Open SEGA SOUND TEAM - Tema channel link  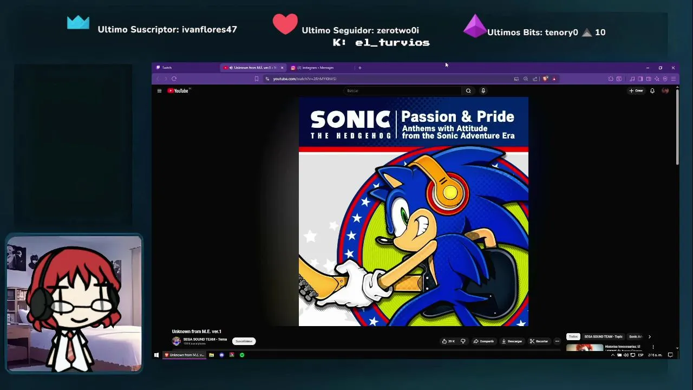pyautogui.click(x=205, y=339)
